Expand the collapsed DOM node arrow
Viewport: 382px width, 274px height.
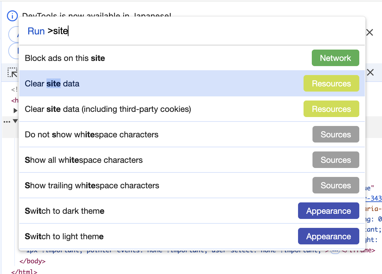[15, 110]
